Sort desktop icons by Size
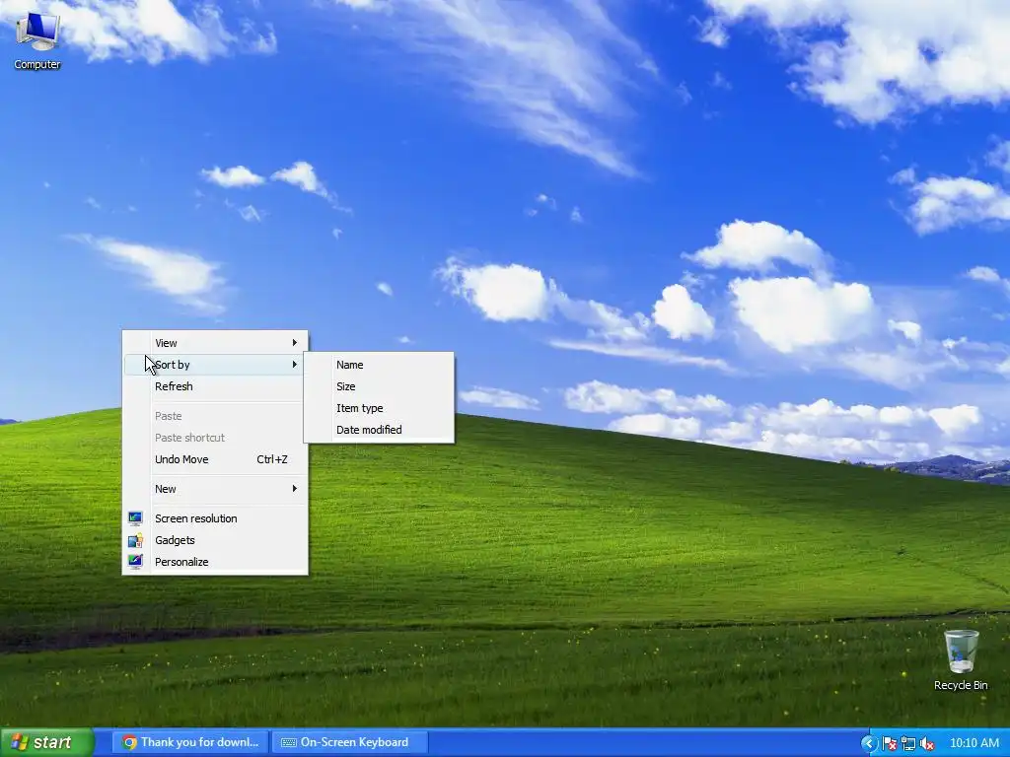This screenshot has height=757, width=1010. 379,386
